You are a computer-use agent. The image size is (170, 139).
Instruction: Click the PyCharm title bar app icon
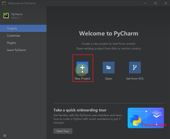[x=4, y=3]
